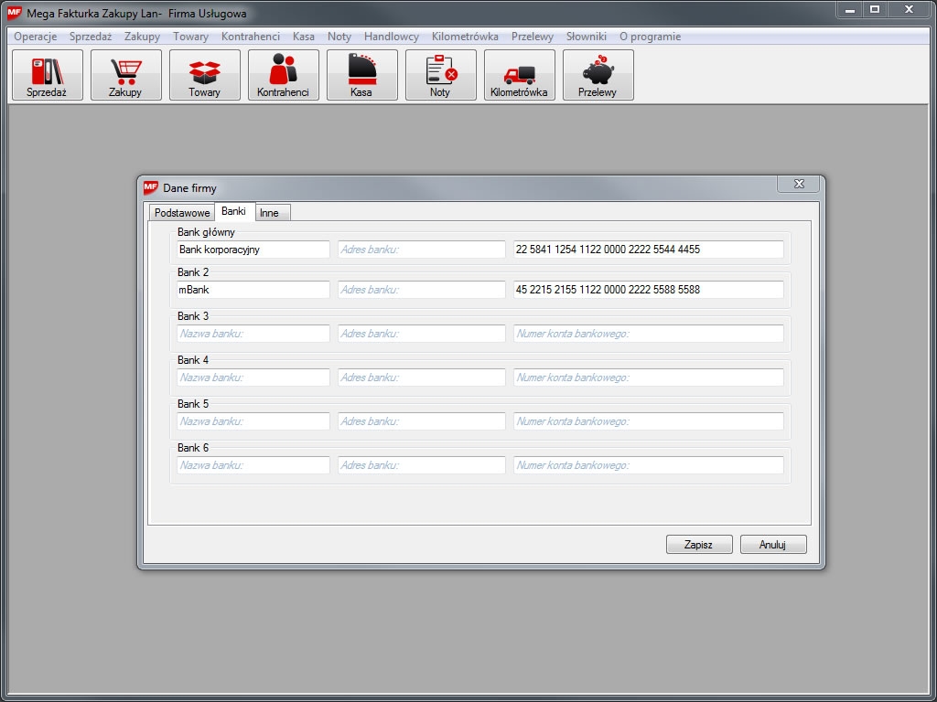Click the Bank 4 Adres banku field

click(421, 378)
